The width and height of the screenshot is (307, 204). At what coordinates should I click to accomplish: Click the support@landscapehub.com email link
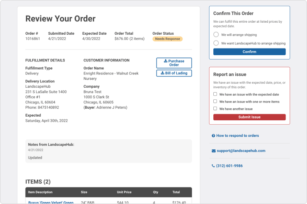coord(241,151)
